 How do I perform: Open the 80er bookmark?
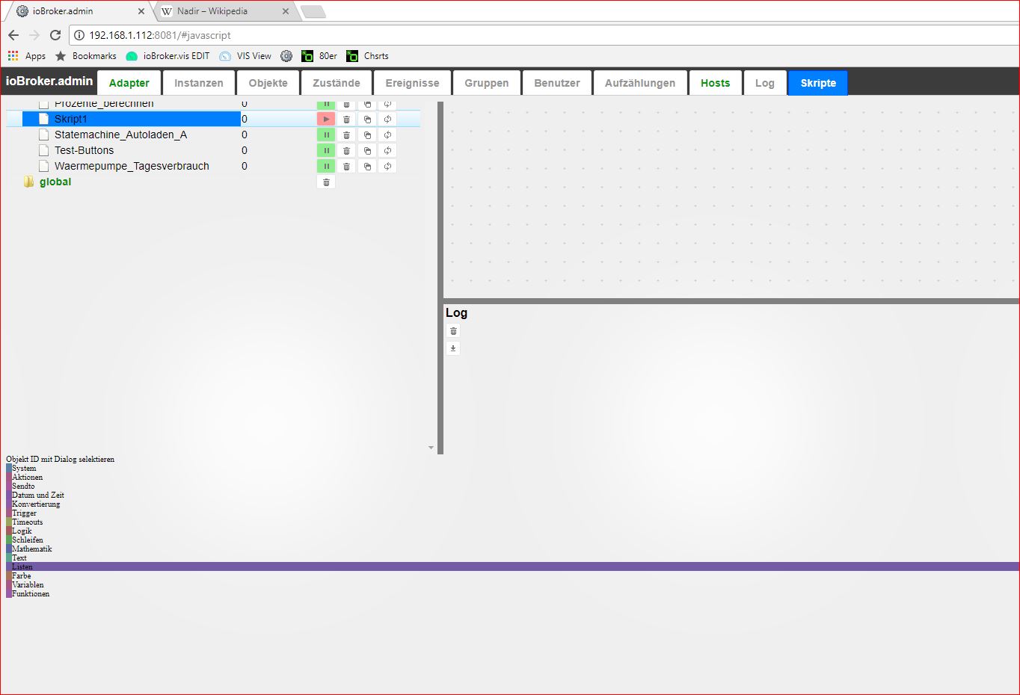(x=319, y=56)
